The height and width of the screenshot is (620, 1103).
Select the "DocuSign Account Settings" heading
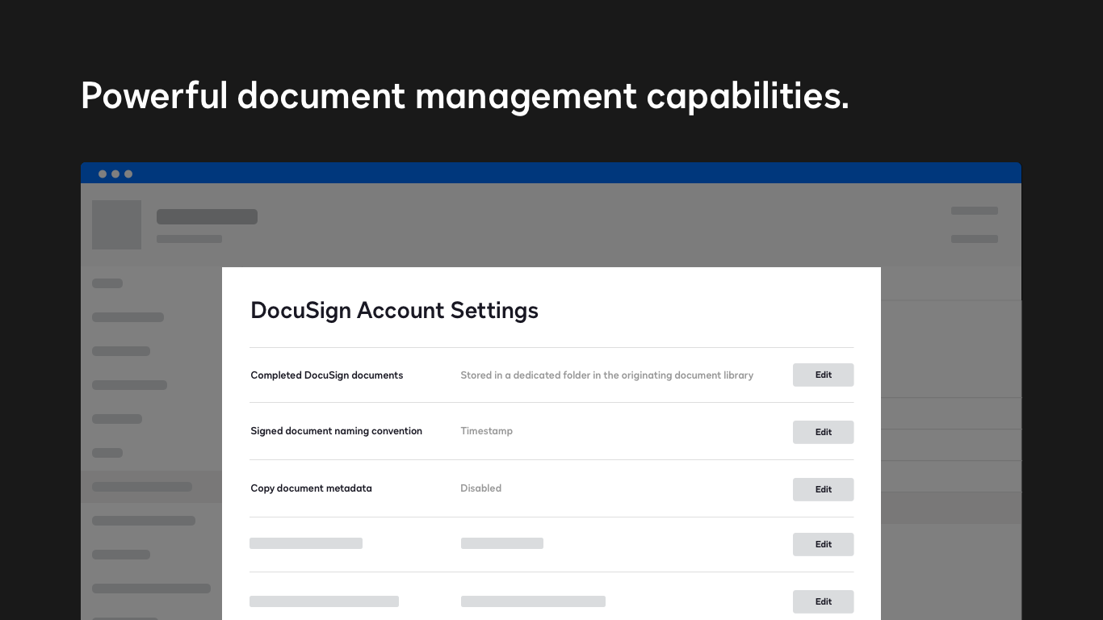pyautogui.click(x=394, y=311)
